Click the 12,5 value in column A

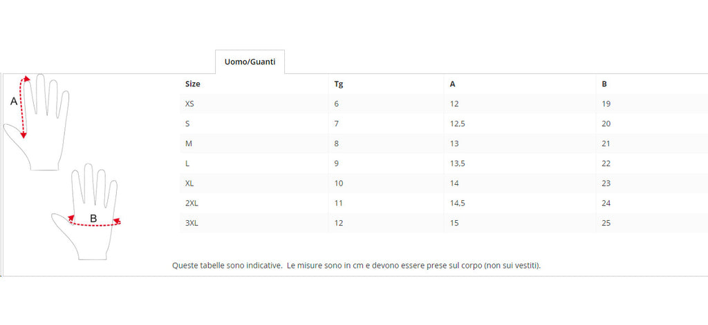[x=458, y=124]
